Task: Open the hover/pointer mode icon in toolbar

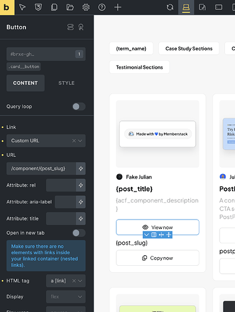Action: (x=22, y=7)
